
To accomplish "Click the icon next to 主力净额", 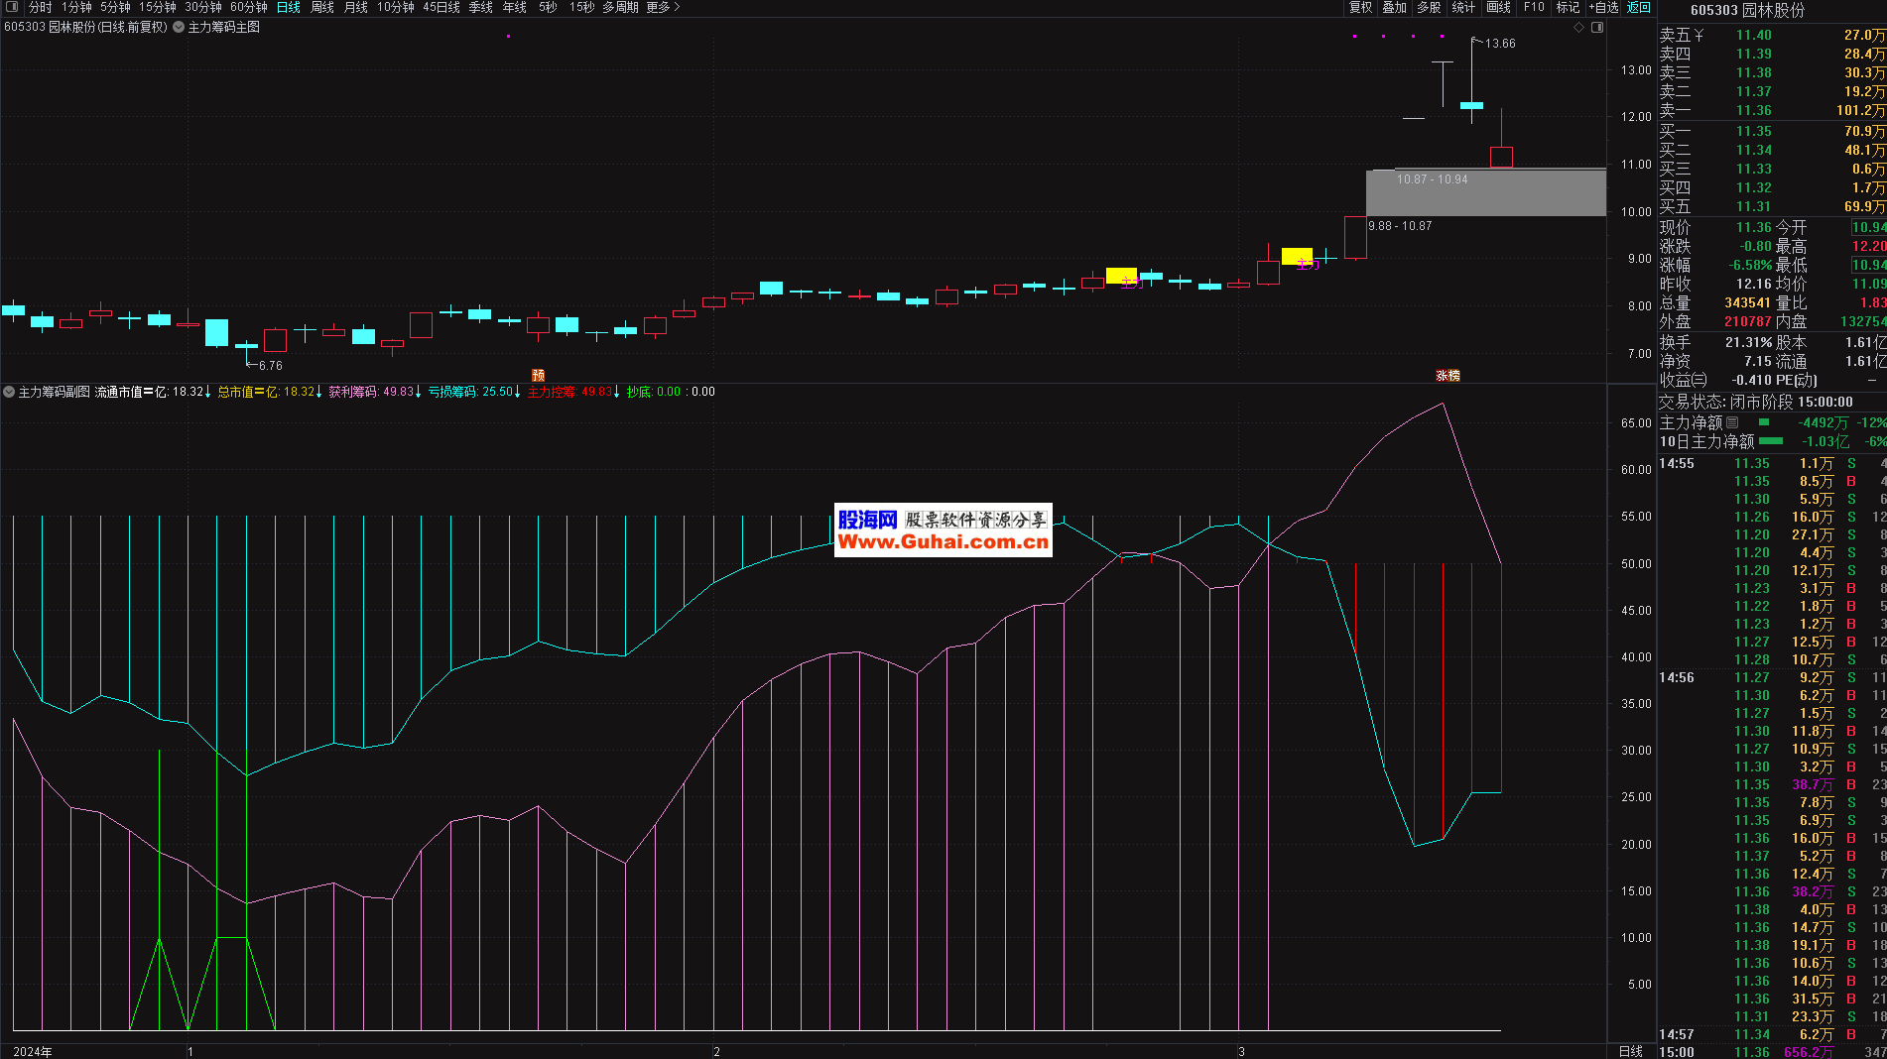I will pyautogui.click(x=1732, y=422).
